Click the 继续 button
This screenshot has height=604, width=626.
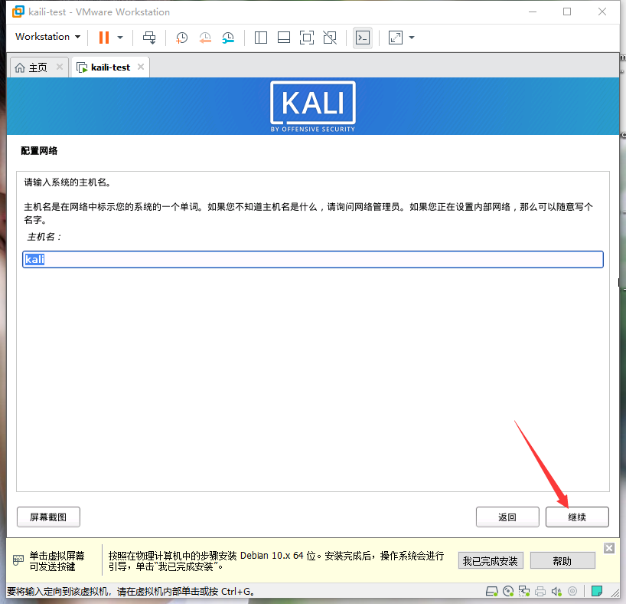click(x=577, y=517)
